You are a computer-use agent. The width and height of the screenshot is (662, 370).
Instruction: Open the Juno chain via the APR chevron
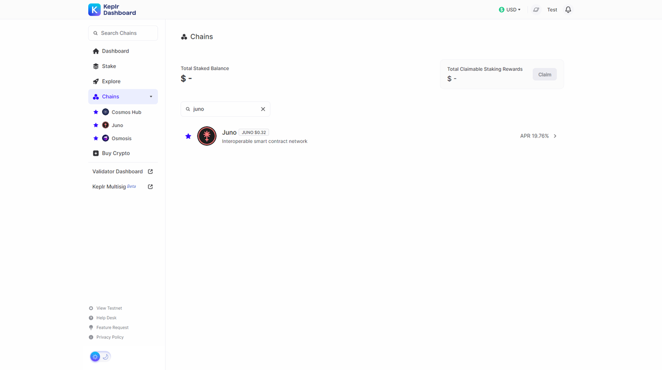[x=555, y=136]
